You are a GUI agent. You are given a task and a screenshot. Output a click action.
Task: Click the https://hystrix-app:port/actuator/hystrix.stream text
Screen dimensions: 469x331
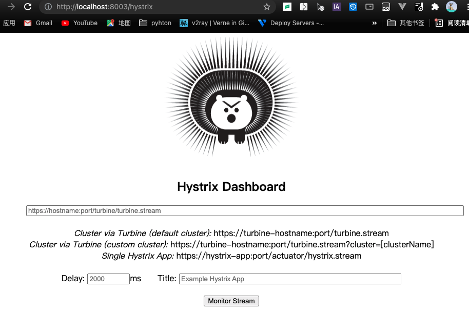(x=268, y=256)
